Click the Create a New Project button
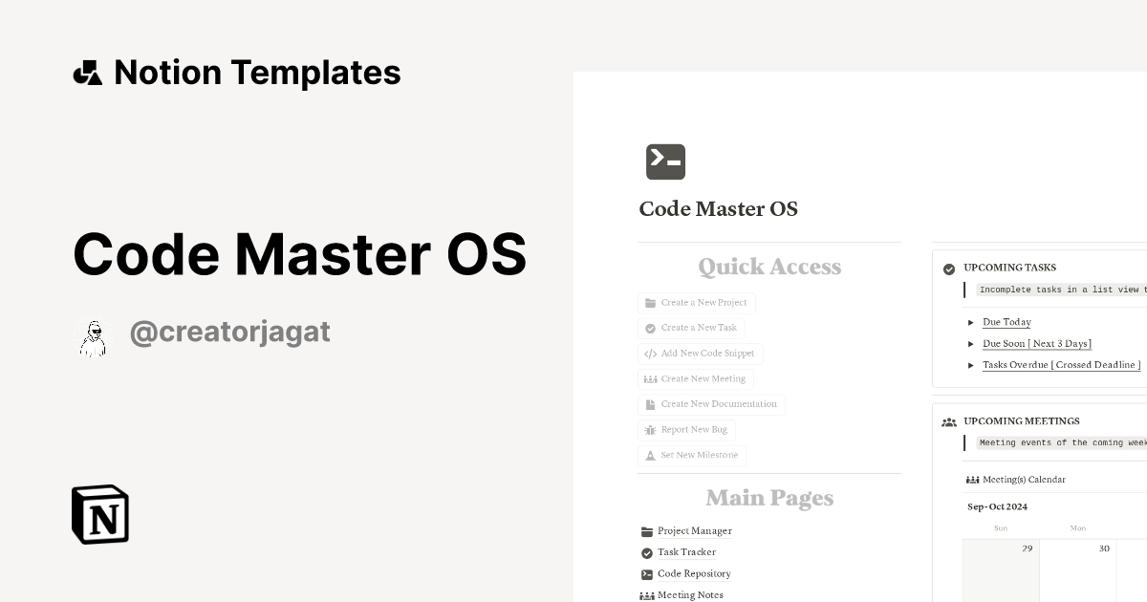1147x602 pixels. pos(696,302)
